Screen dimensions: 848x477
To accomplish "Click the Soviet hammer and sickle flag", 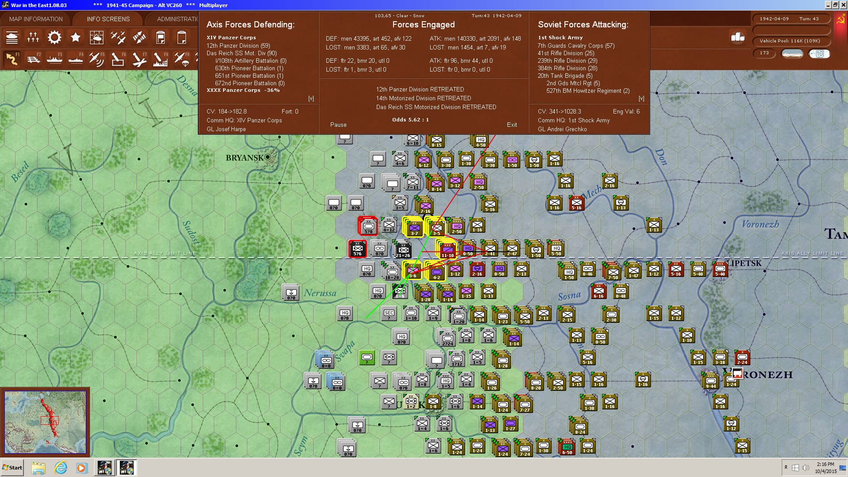I will coord(841,19).
